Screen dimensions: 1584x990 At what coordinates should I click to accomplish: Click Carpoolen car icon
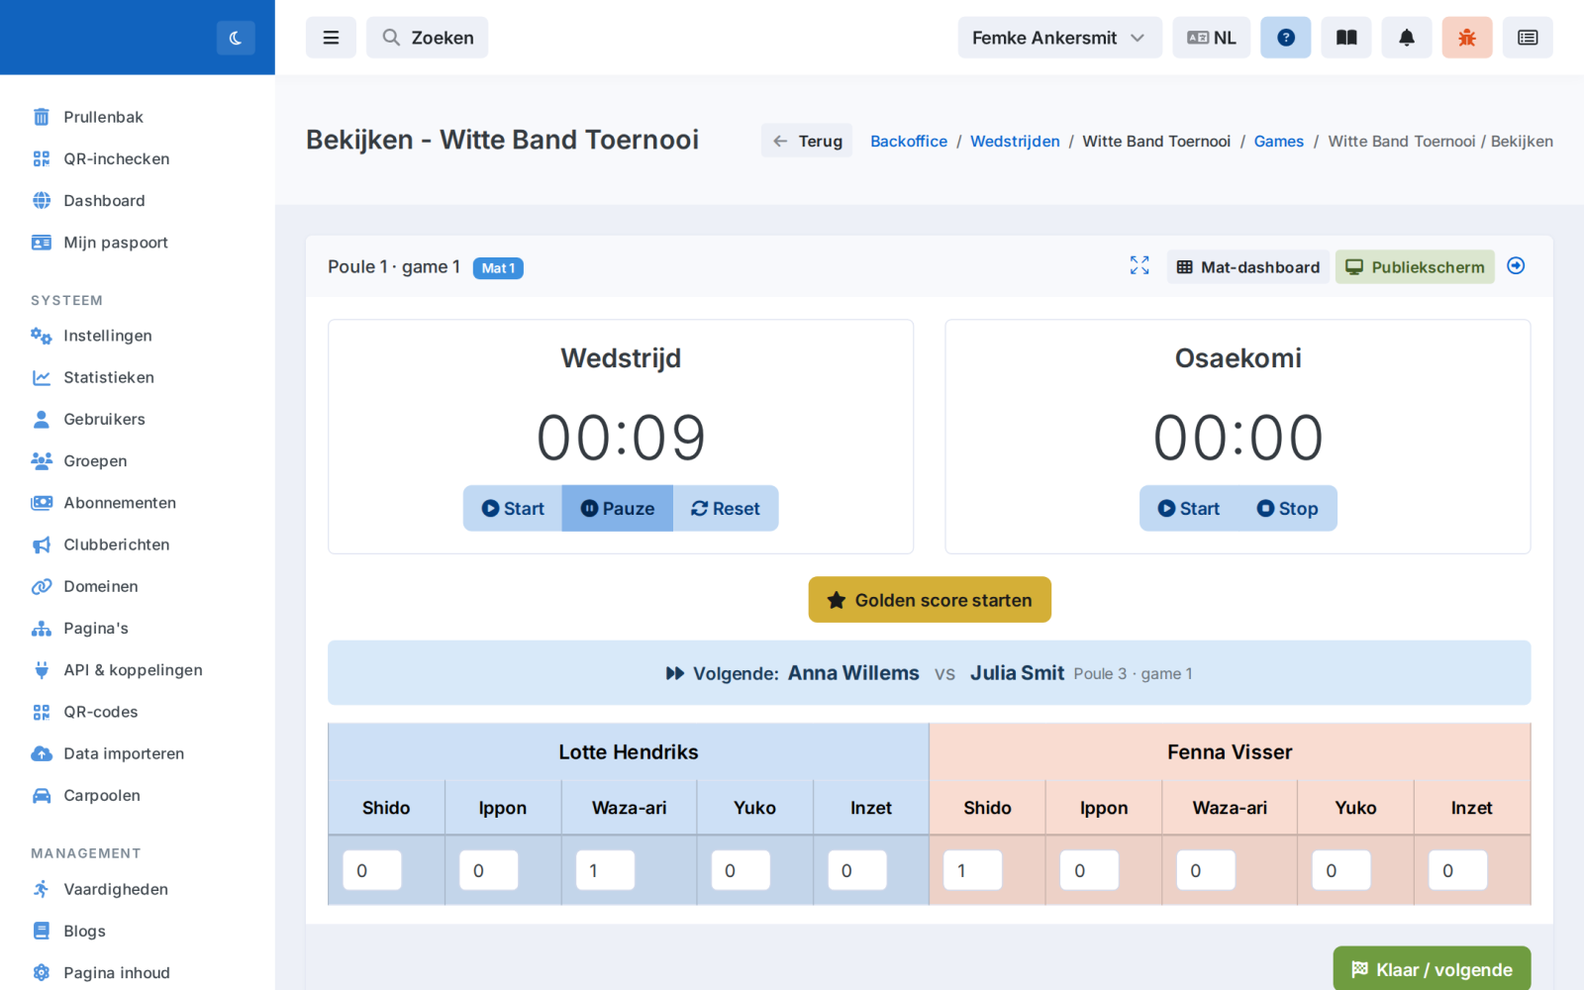tap(42, 795)
